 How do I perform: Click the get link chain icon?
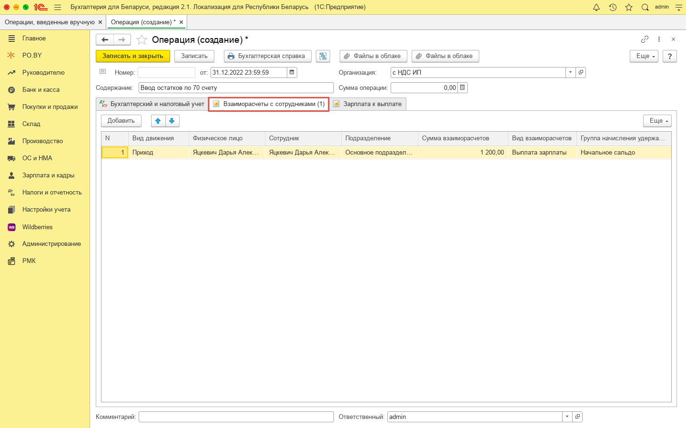(x=645, y=39)
